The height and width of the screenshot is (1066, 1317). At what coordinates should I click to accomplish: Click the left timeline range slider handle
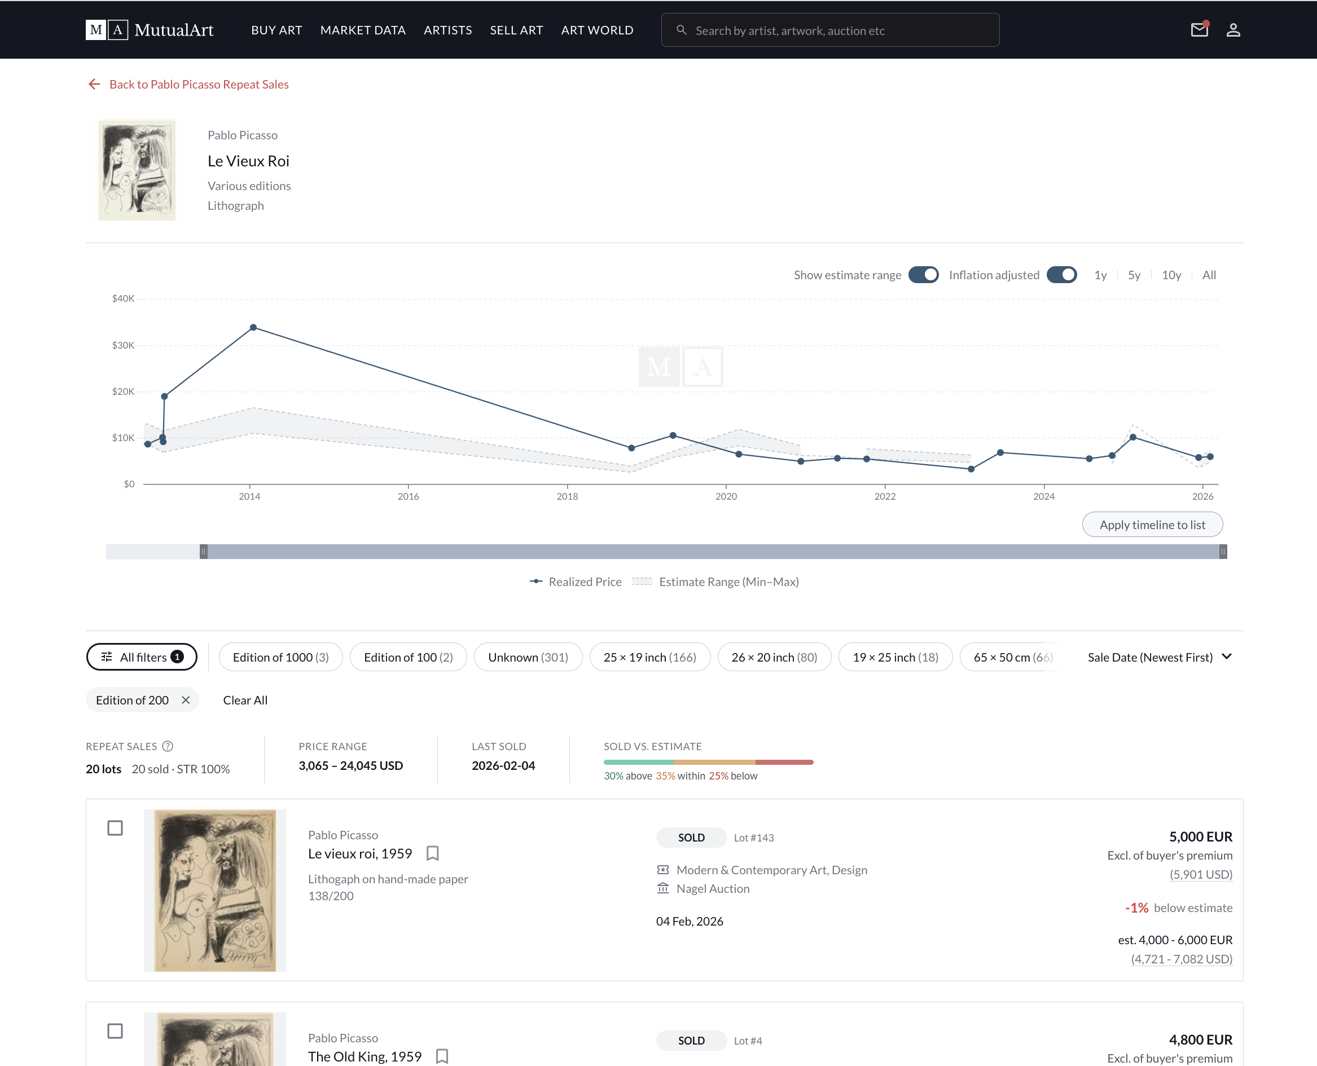tap(203, 552)
